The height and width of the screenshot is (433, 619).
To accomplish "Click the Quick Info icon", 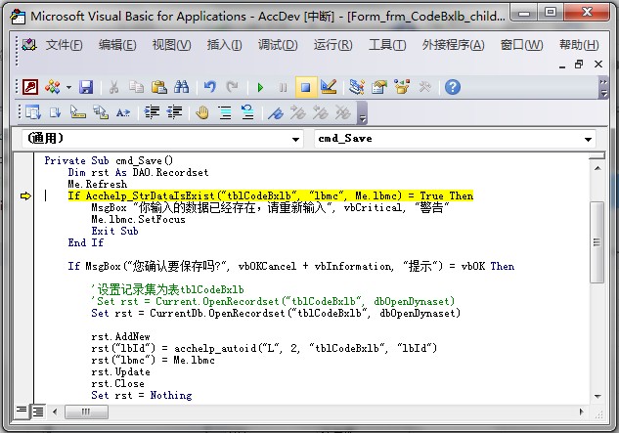I will tap(78, 112).
